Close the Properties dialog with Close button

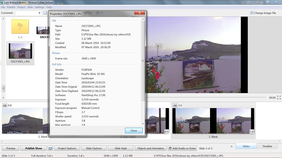click(x=134, y=131)
